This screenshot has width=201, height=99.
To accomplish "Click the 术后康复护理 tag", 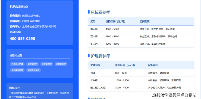I will (17, 70).
